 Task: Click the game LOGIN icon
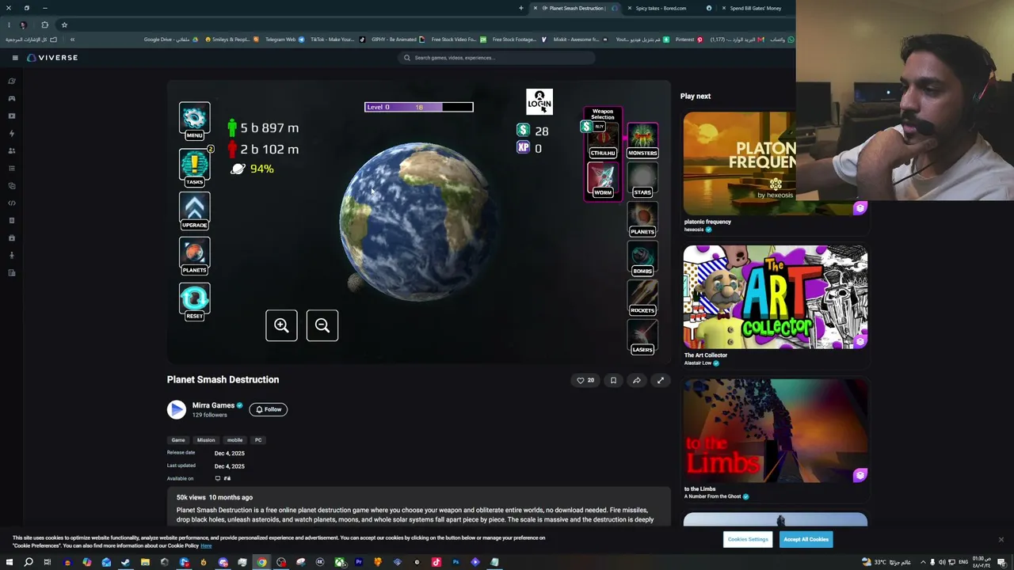(x=539, y=101)
